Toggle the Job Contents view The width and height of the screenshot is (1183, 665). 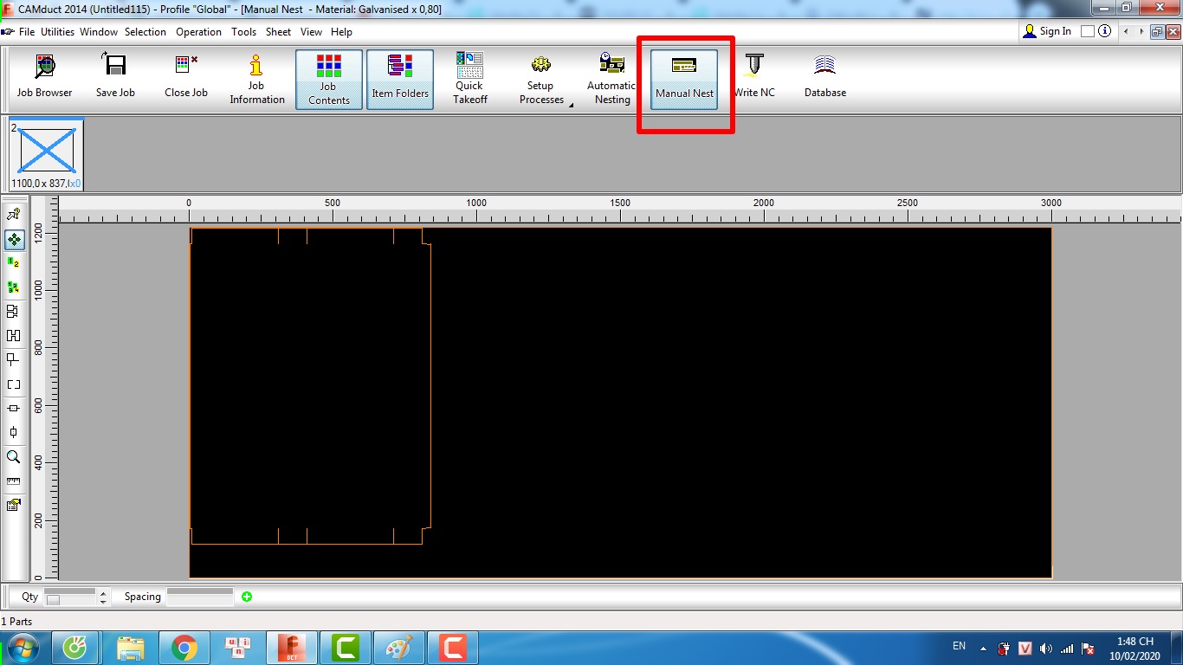pos(328,79)
